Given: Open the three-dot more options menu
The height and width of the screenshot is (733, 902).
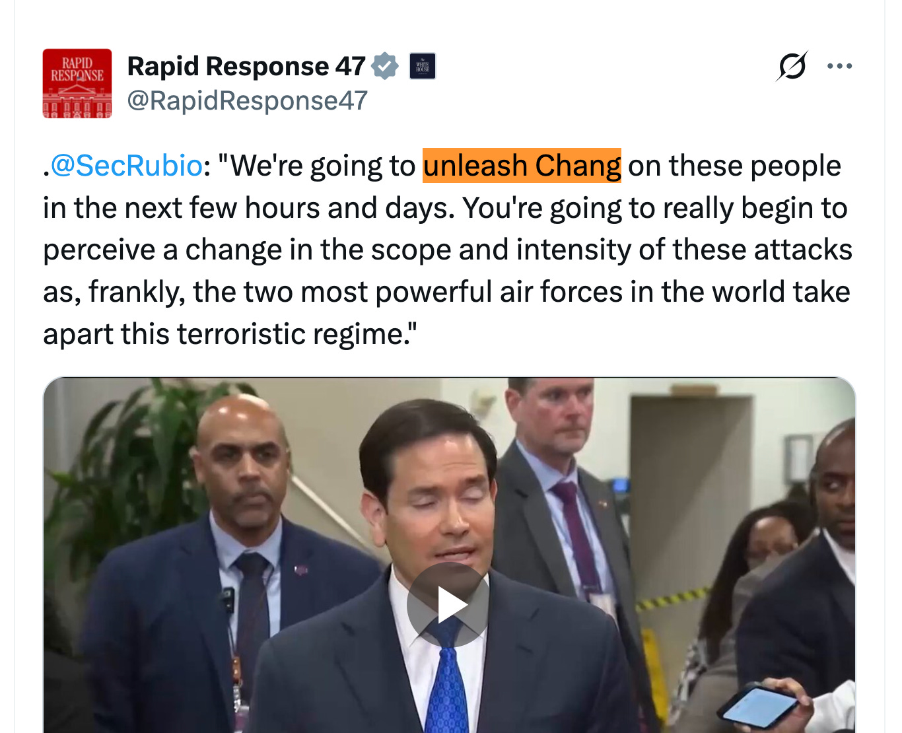Looking at the screenshot, I should pos(839,66).
